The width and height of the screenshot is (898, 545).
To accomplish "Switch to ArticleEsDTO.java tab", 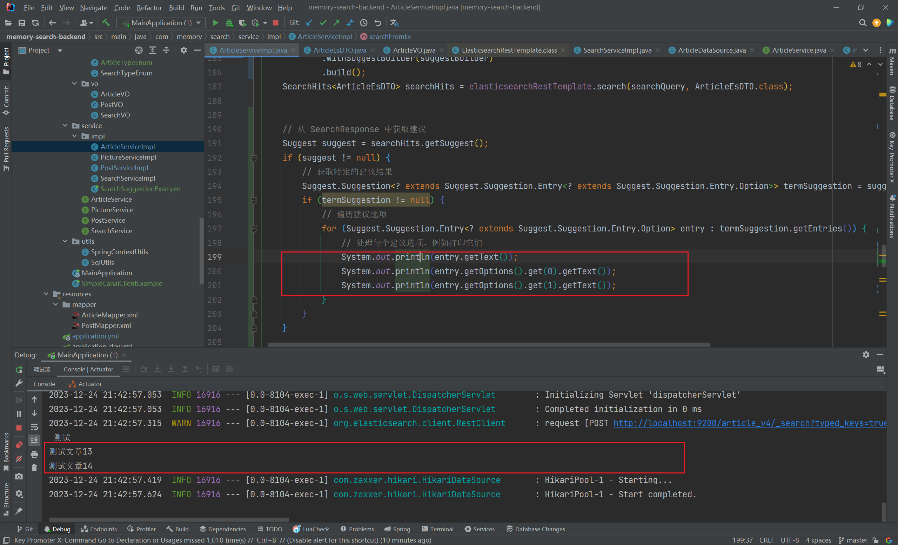I will (x=339, y=50).
